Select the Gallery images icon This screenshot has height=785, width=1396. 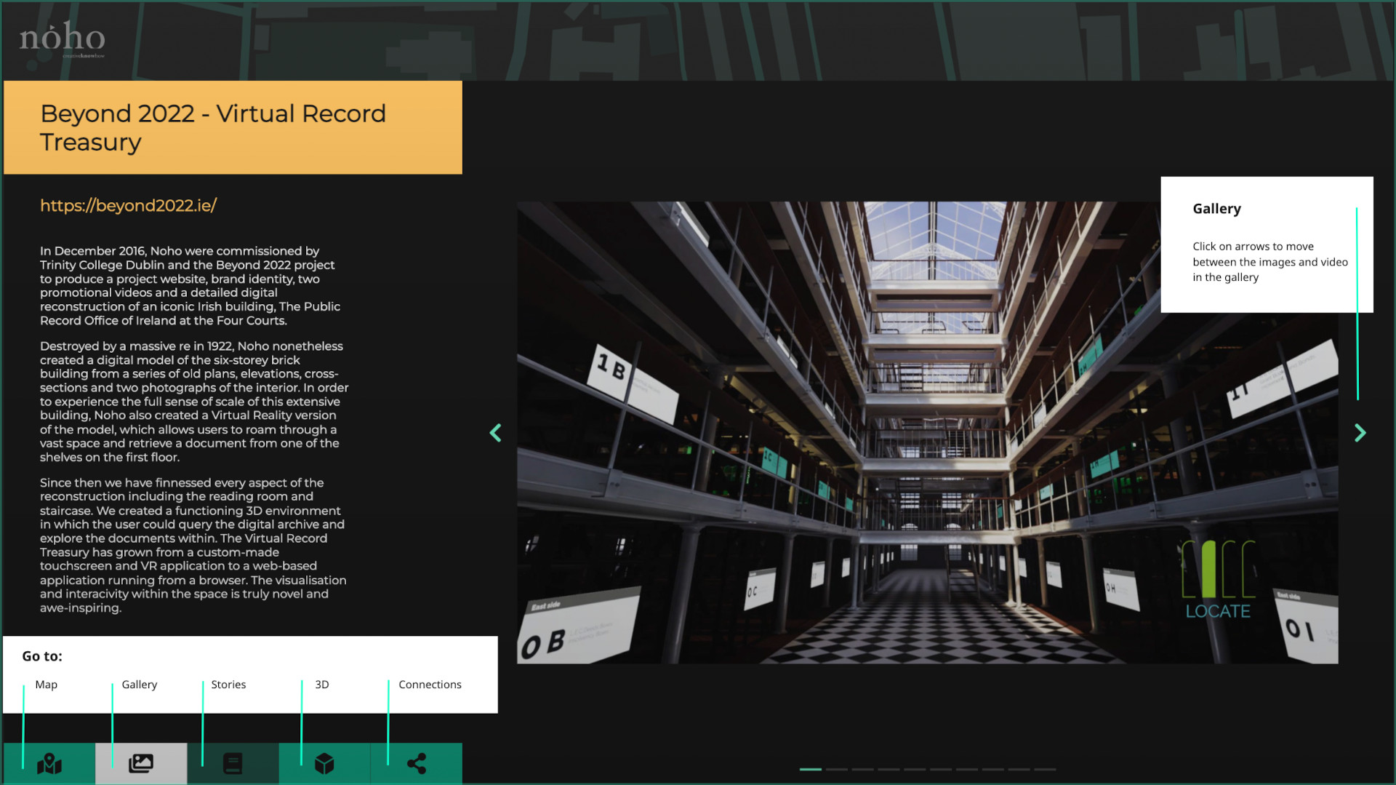click(x=140, y=763)
